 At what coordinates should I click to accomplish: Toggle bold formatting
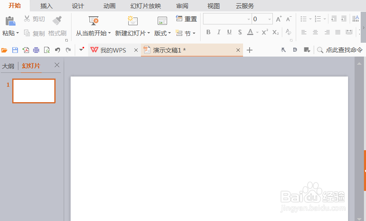click(x=208, y=32)
